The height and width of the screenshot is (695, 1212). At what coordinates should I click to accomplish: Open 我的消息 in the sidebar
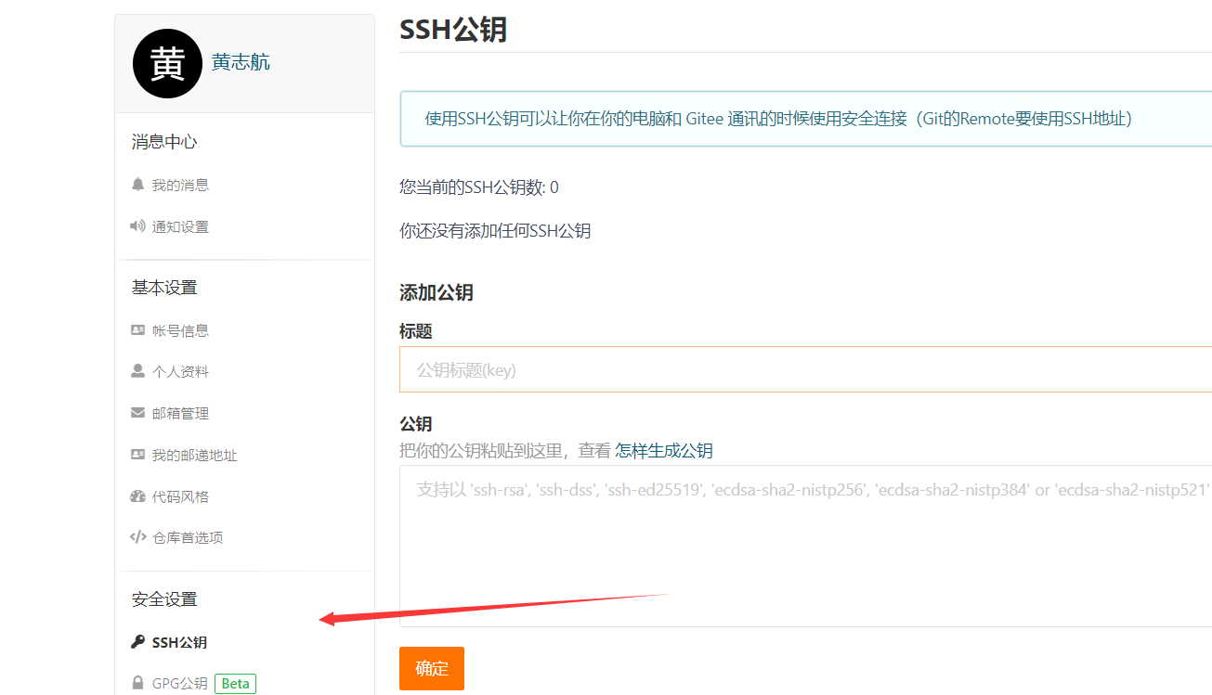click(180, 185)
